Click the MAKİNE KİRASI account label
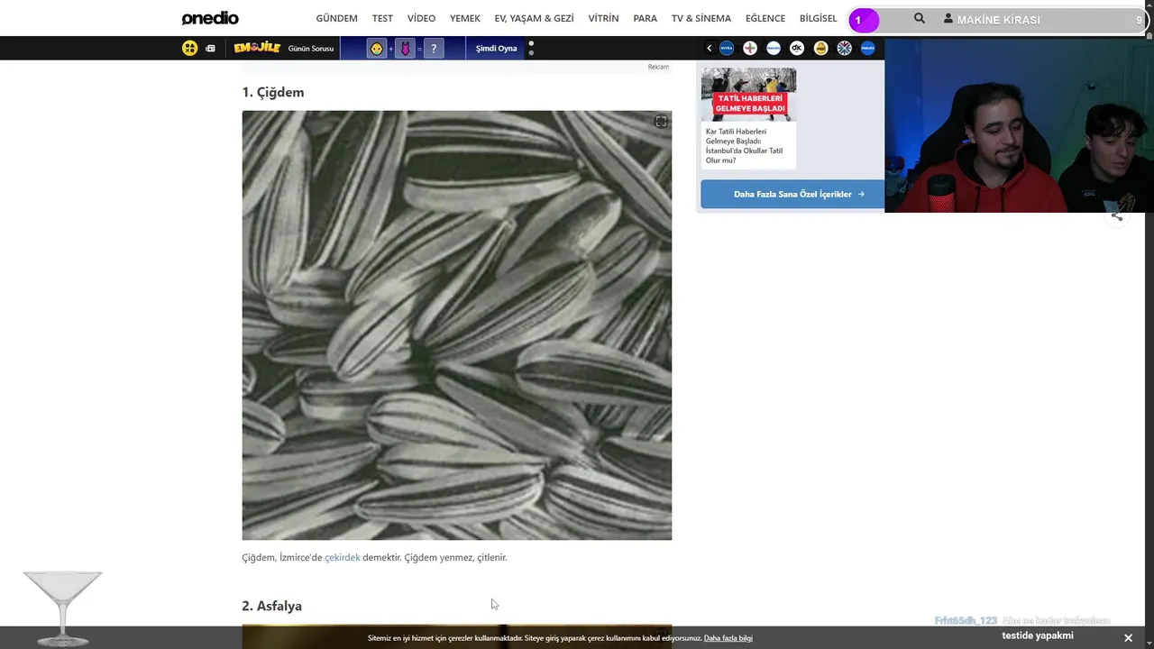The height and width of the screenshot is (649, 1154). (998, 20)
